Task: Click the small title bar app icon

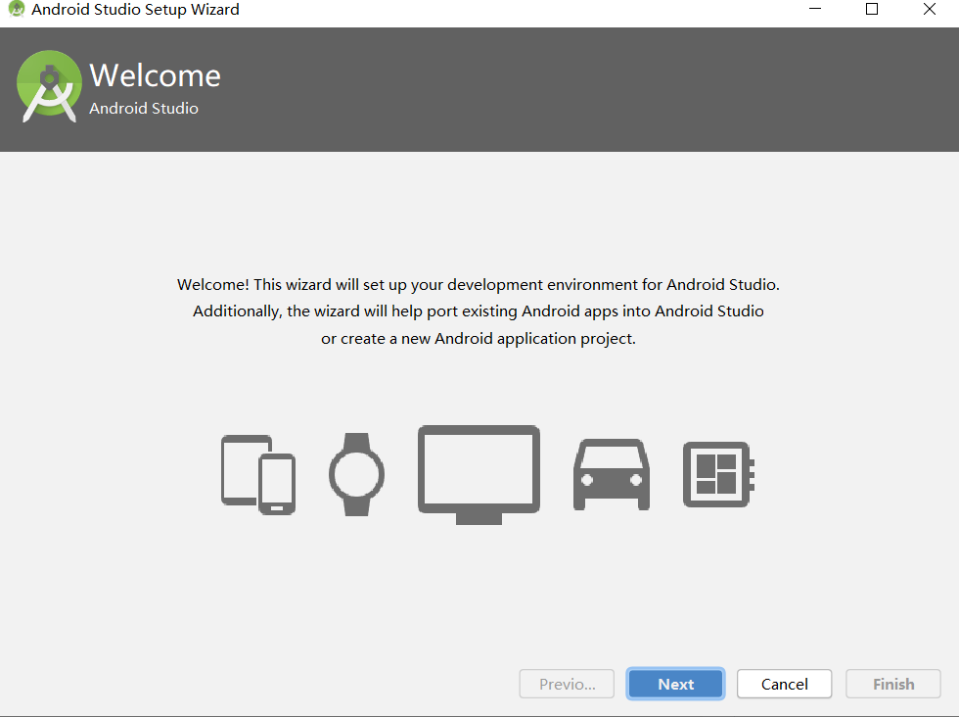Action: pos(17,9)
